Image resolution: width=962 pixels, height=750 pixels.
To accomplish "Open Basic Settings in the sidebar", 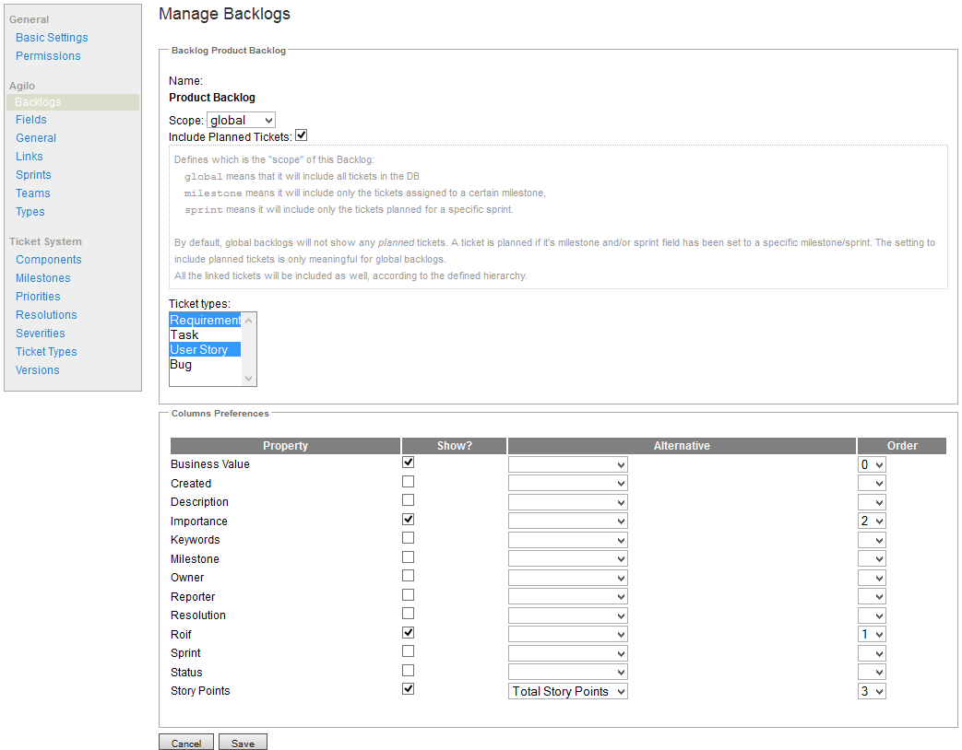I will 52,38.
